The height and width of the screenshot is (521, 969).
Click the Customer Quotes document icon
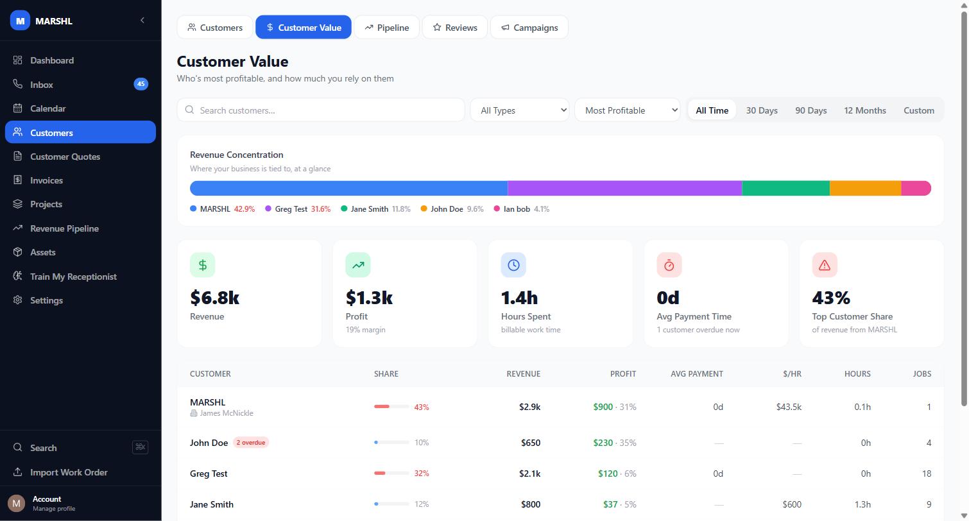click(x=18, y=157)
